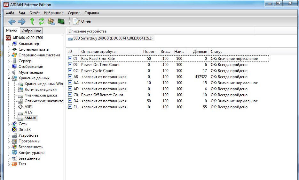
Task: Toggle the A8 attribute checkbox
Action: [x=70, y=76]
